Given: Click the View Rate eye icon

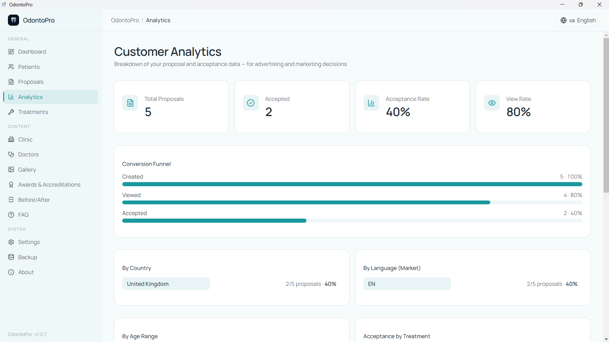Looking at the screenshot, I should click(x=492, y=103).
